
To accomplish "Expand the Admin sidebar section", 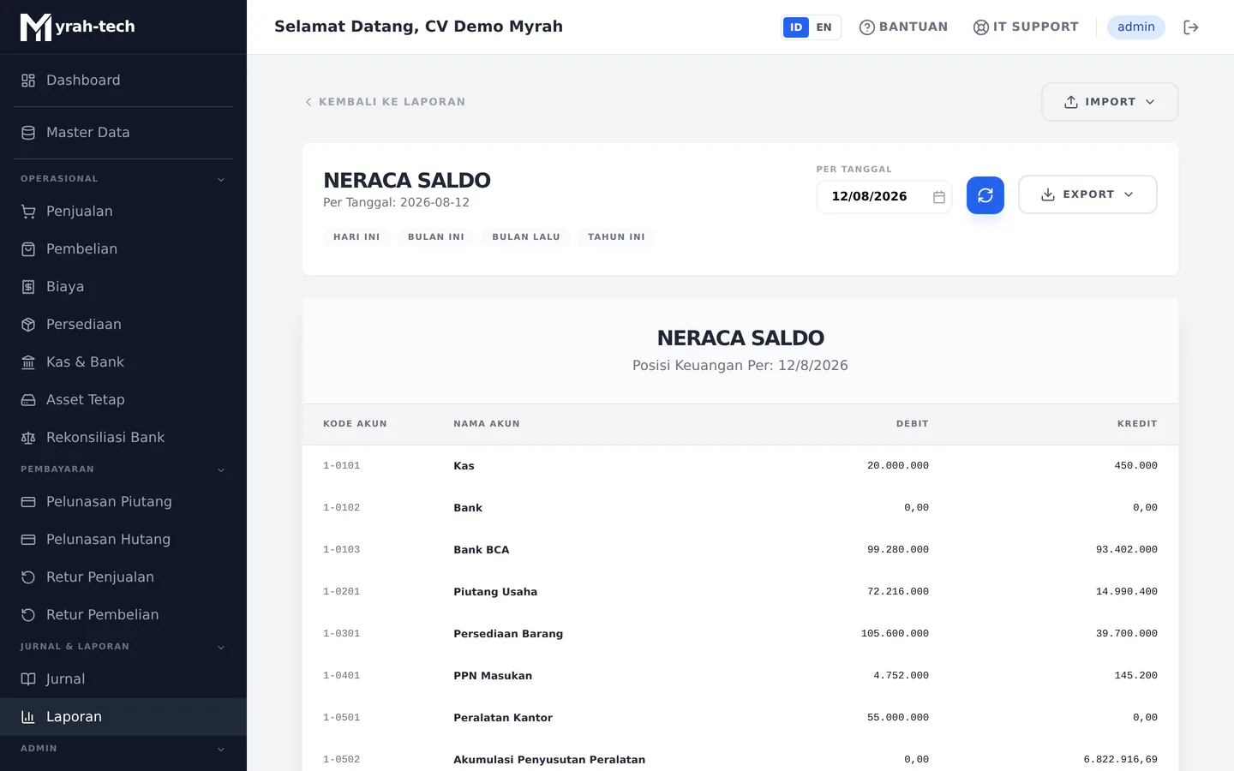I will [221, 750].
